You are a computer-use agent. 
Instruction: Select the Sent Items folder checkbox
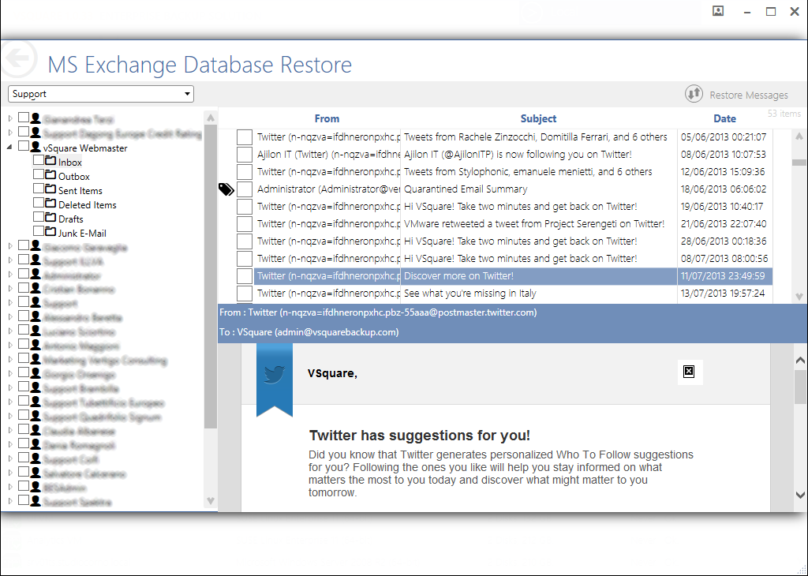coord(39,189)
